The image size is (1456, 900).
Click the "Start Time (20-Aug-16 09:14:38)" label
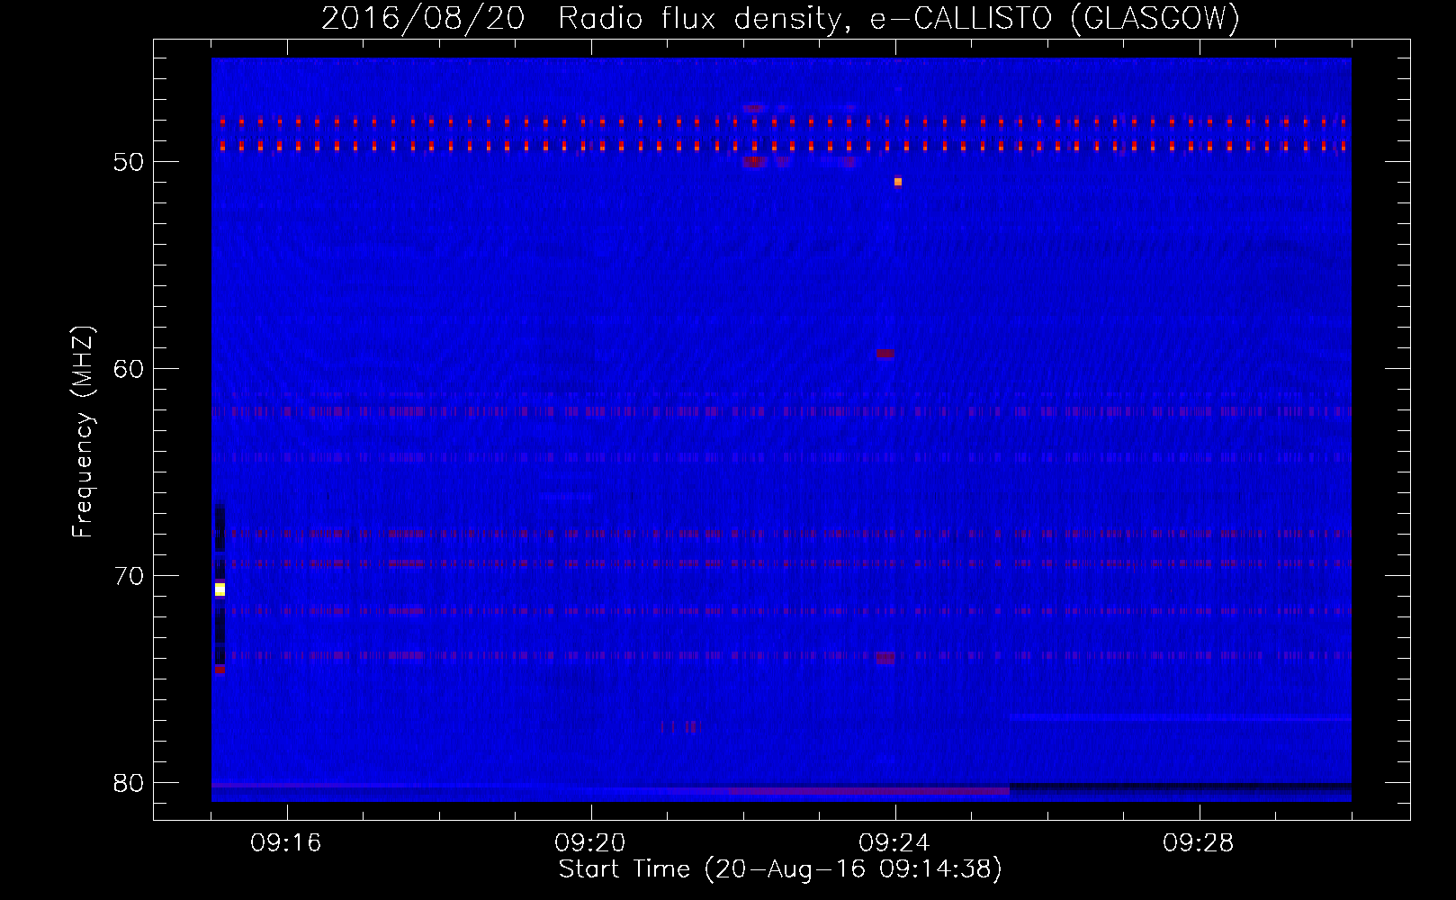[780, 869]
